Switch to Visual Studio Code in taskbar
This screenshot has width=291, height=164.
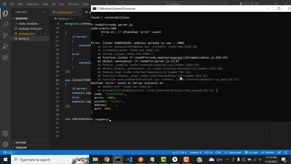[x=129, y=159]
